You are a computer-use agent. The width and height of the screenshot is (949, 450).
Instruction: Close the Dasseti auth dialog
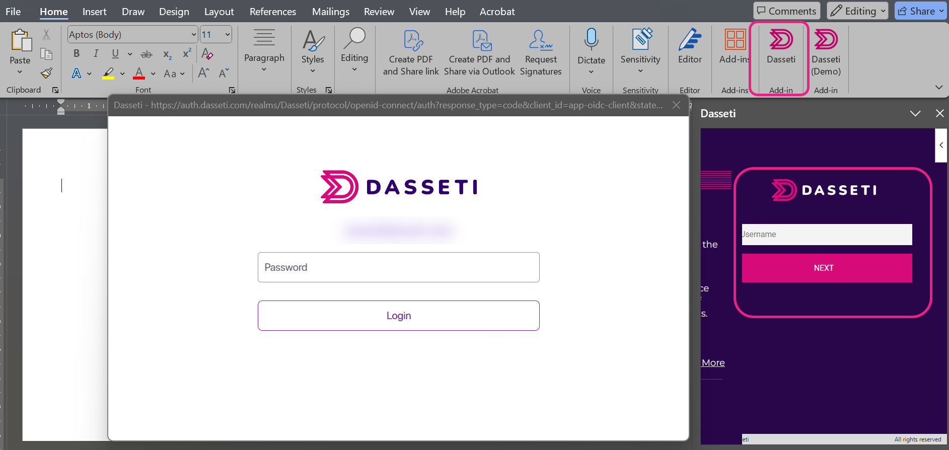[x=677, y=105]
